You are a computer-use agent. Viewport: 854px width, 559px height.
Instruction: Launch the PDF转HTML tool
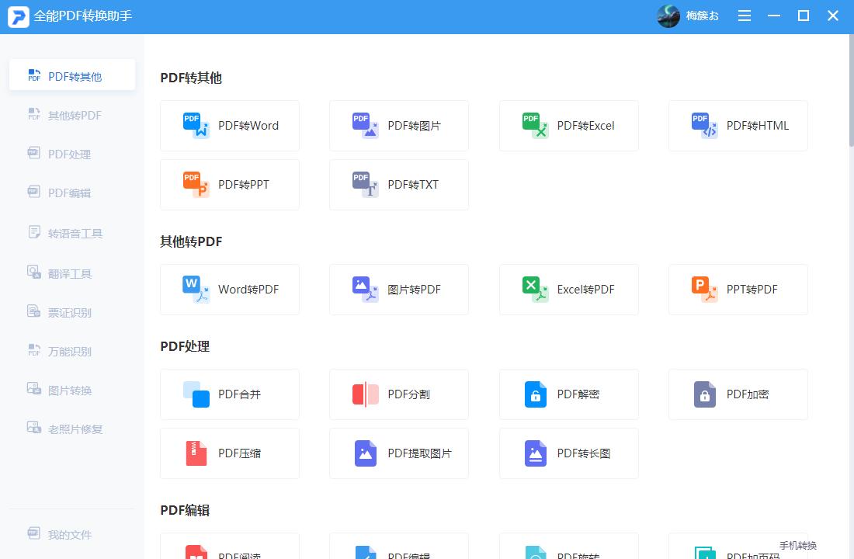tap(738, 125)
